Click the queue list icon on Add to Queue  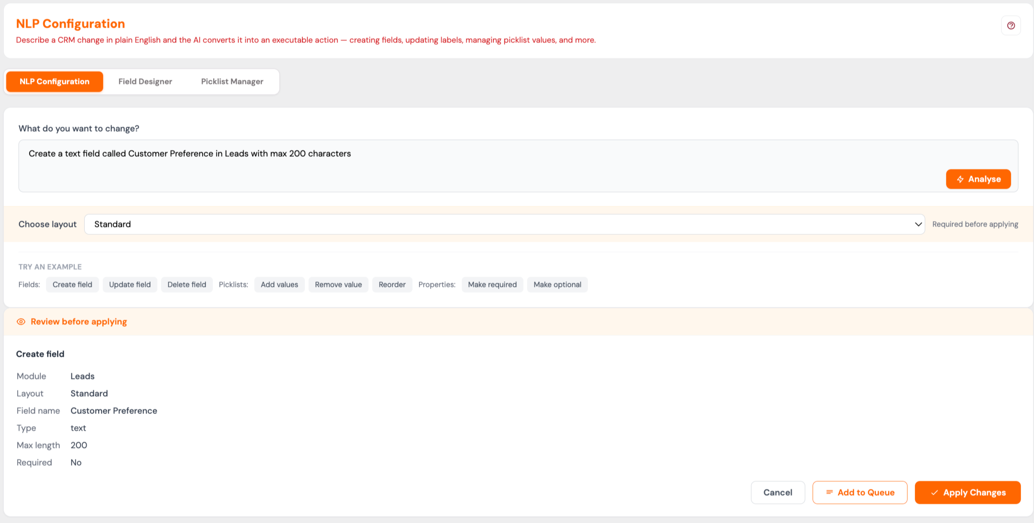[x=829, y=492]
